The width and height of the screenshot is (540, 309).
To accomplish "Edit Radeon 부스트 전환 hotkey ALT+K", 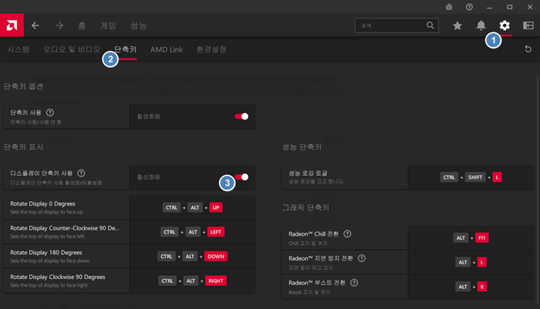I will pyautogui.click(x=471, y=287).
